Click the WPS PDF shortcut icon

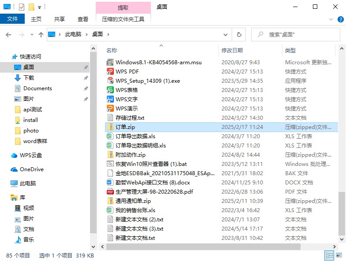[x=110, y=72]
